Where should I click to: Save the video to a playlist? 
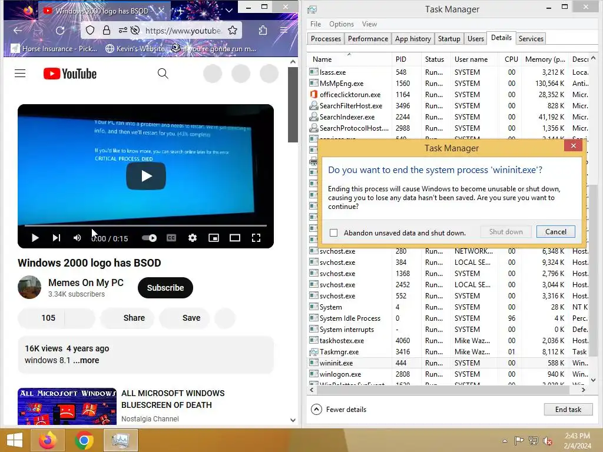184,318
